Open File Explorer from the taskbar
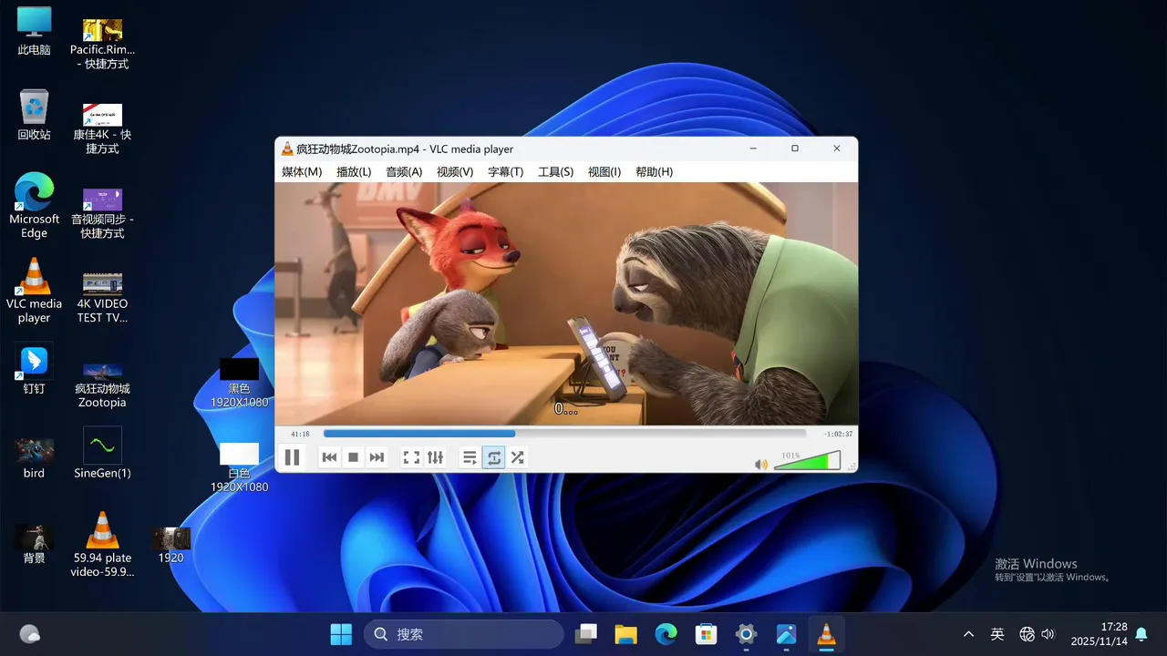This screenshot has height=656, width=1167. coord(625,634)
